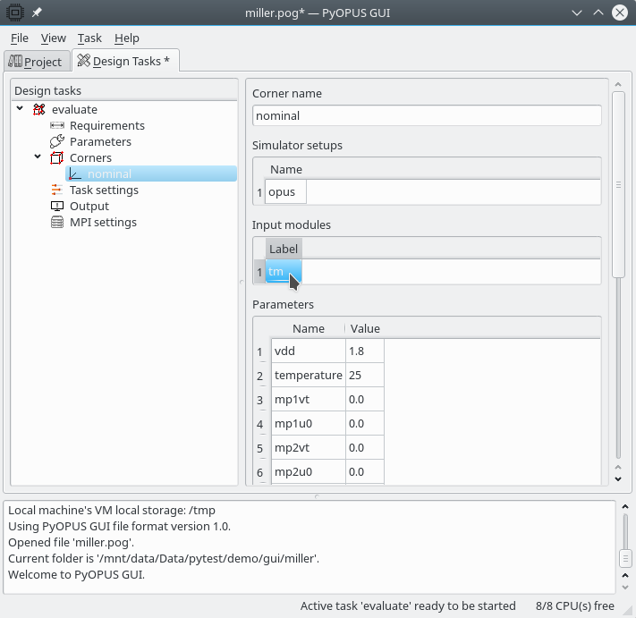Click the evaluate task icon in tree
The width and height of the screenshot is (636, 618).
click(x=38, y=110)
